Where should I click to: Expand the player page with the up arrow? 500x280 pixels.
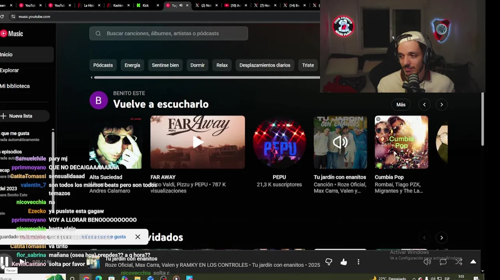(473, 262)
